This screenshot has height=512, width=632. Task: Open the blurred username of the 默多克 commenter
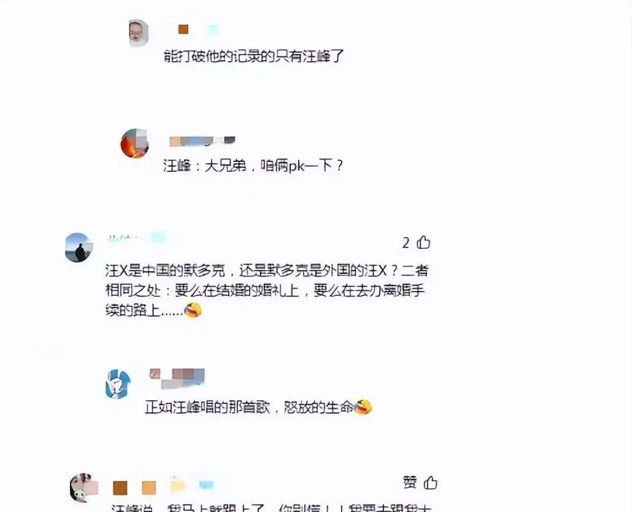[x=136, y=237]
